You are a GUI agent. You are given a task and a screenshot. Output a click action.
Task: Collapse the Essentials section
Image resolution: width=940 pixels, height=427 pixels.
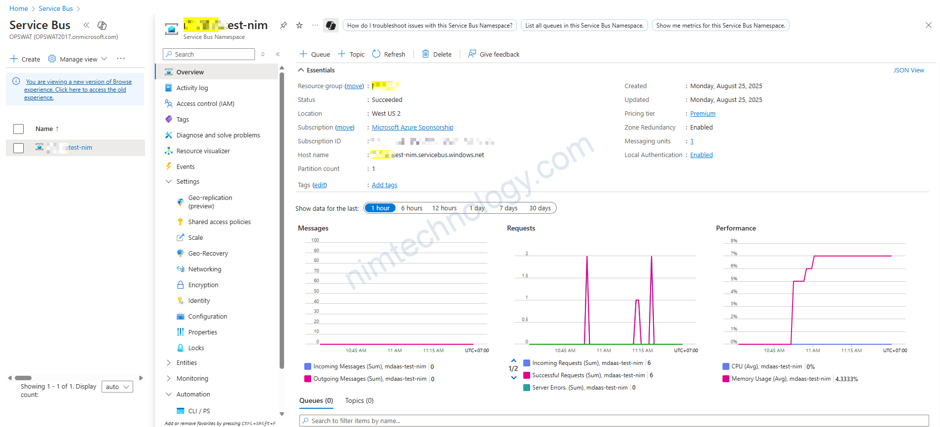click(x=301, y=70)
